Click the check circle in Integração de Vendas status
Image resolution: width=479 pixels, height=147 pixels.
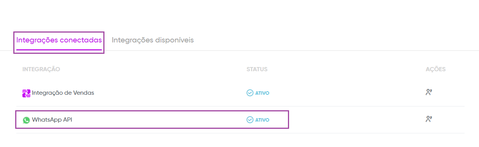point(250,93)
